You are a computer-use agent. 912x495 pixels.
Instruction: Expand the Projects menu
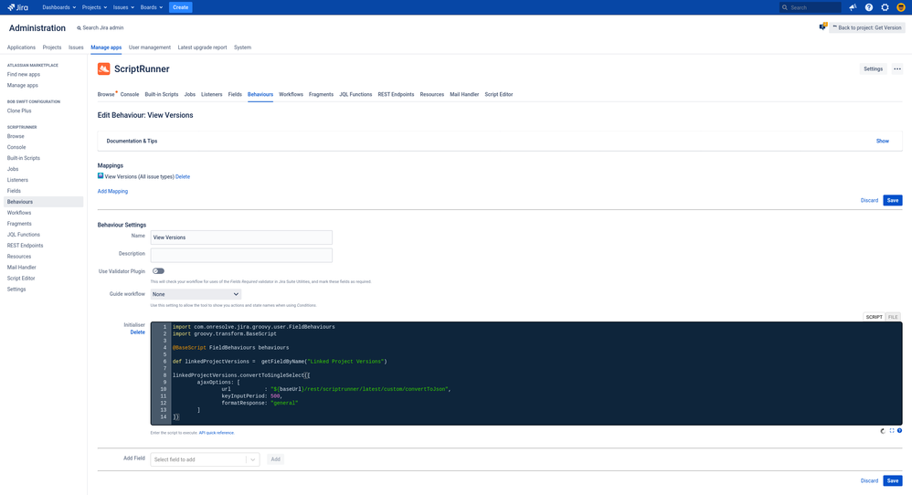(x=94, y=7)
